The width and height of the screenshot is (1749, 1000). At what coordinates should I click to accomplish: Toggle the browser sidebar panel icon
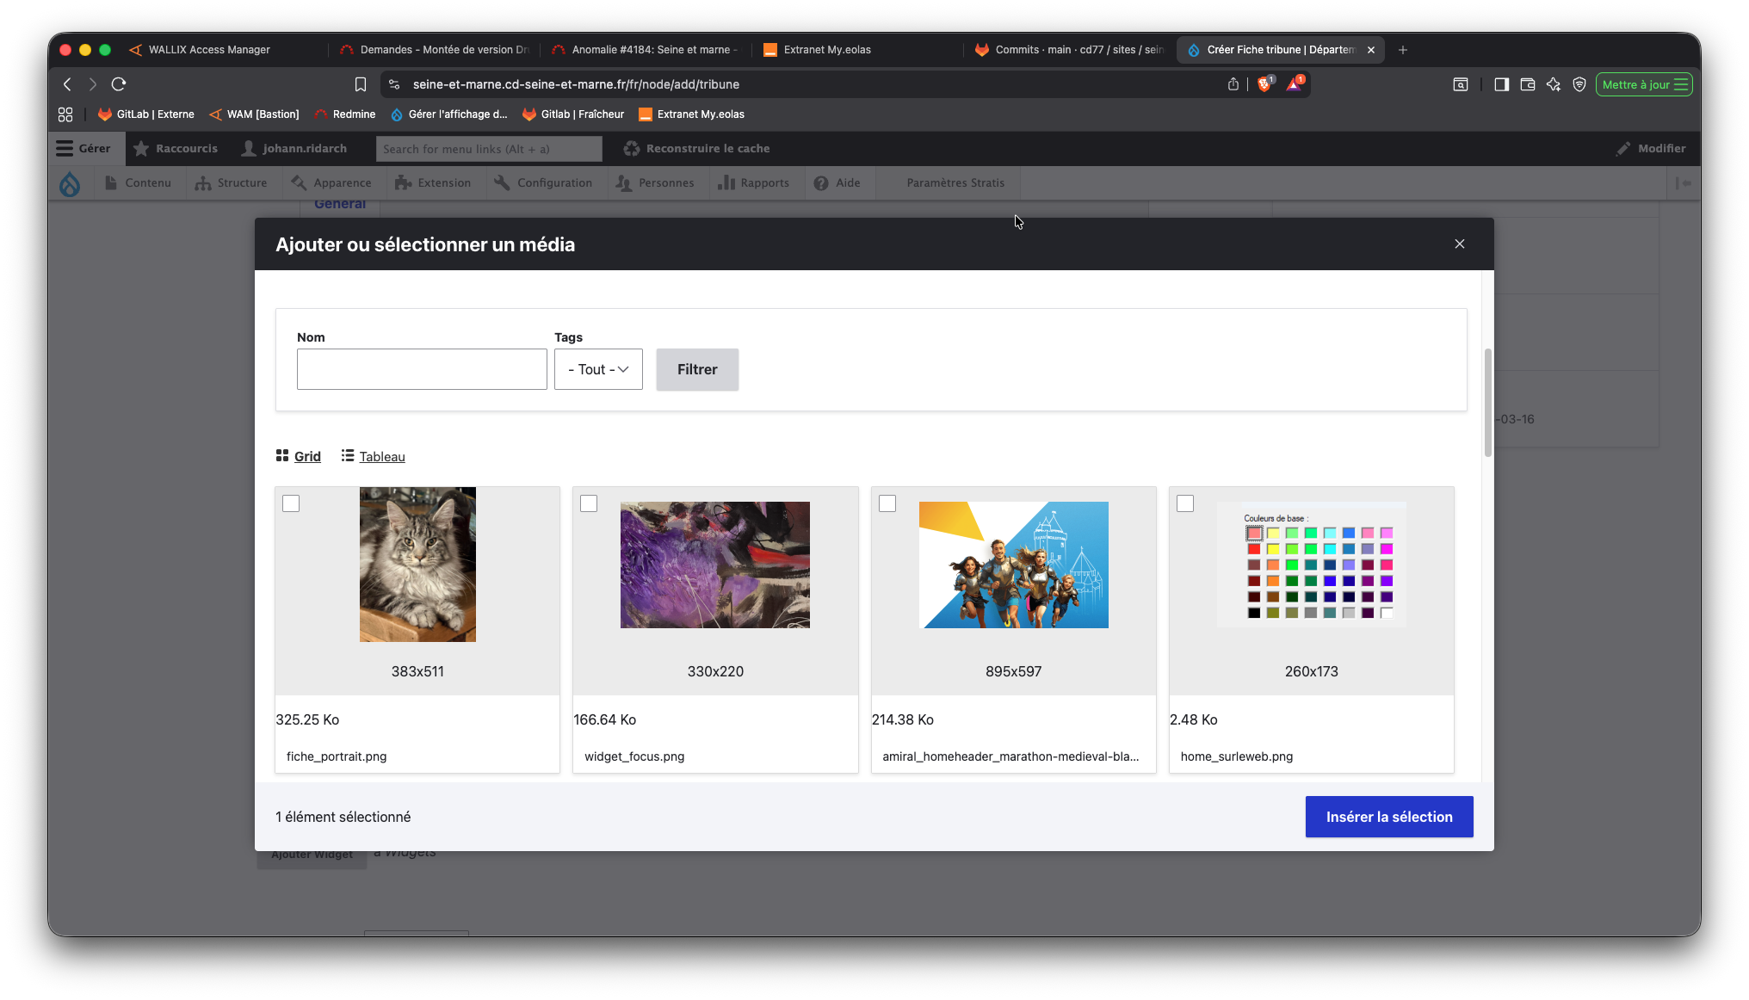click(x=1501, y=84)
